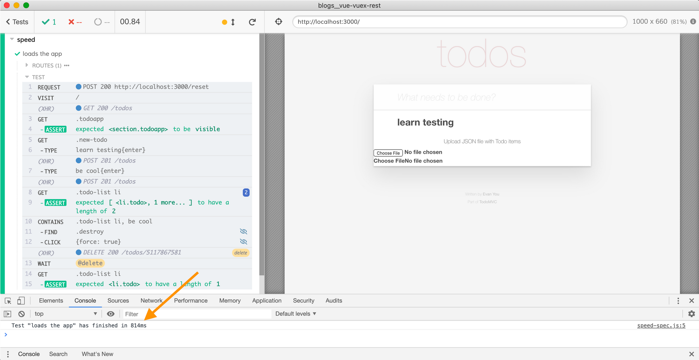Viewport: 699px width, 360px height.
Task: Toggle the live expression eye icon
Action: pyautogui.click(x=110, y=314)
